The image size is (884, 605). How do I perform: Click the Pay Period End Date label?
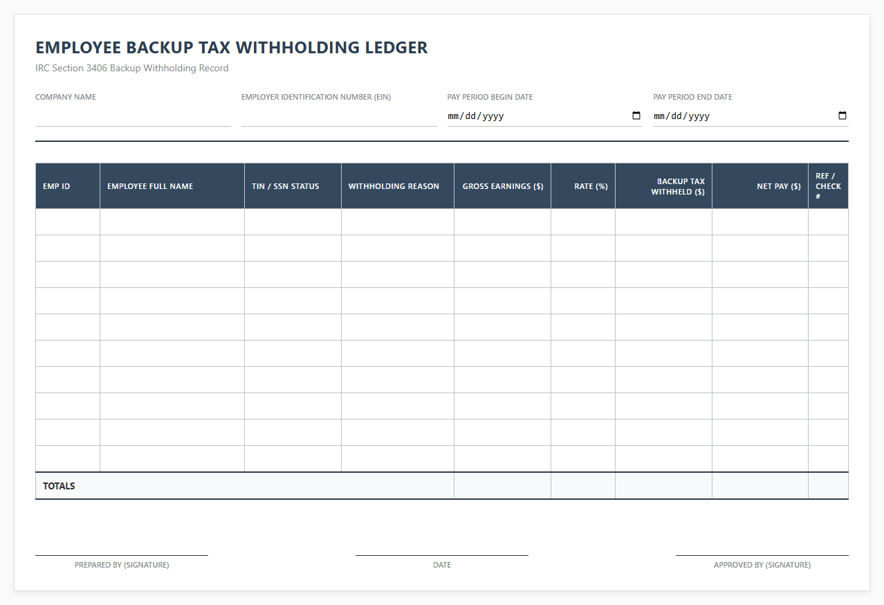(692, 97)
